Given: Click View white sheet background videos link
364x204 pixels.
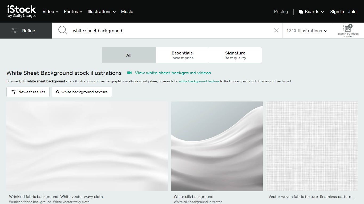Looking at the screenshot, I should tap(173, 73).
